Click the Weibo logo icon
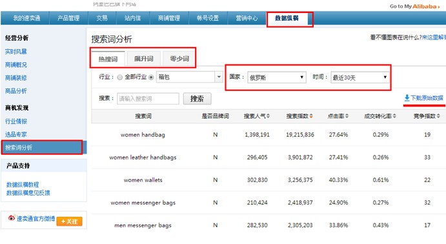 (12, 218)
